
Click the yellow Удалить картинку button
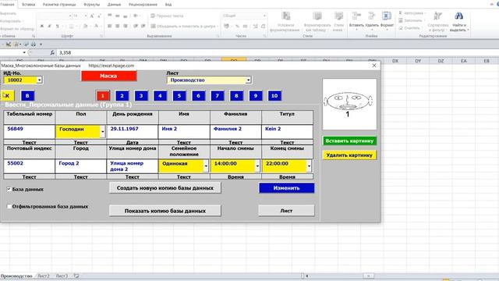coord(349,155)
